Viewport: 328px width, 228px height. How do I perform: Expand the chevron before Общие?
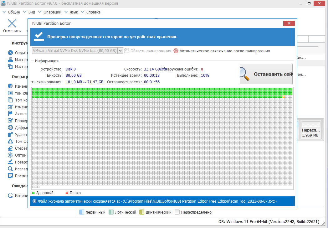4,12
